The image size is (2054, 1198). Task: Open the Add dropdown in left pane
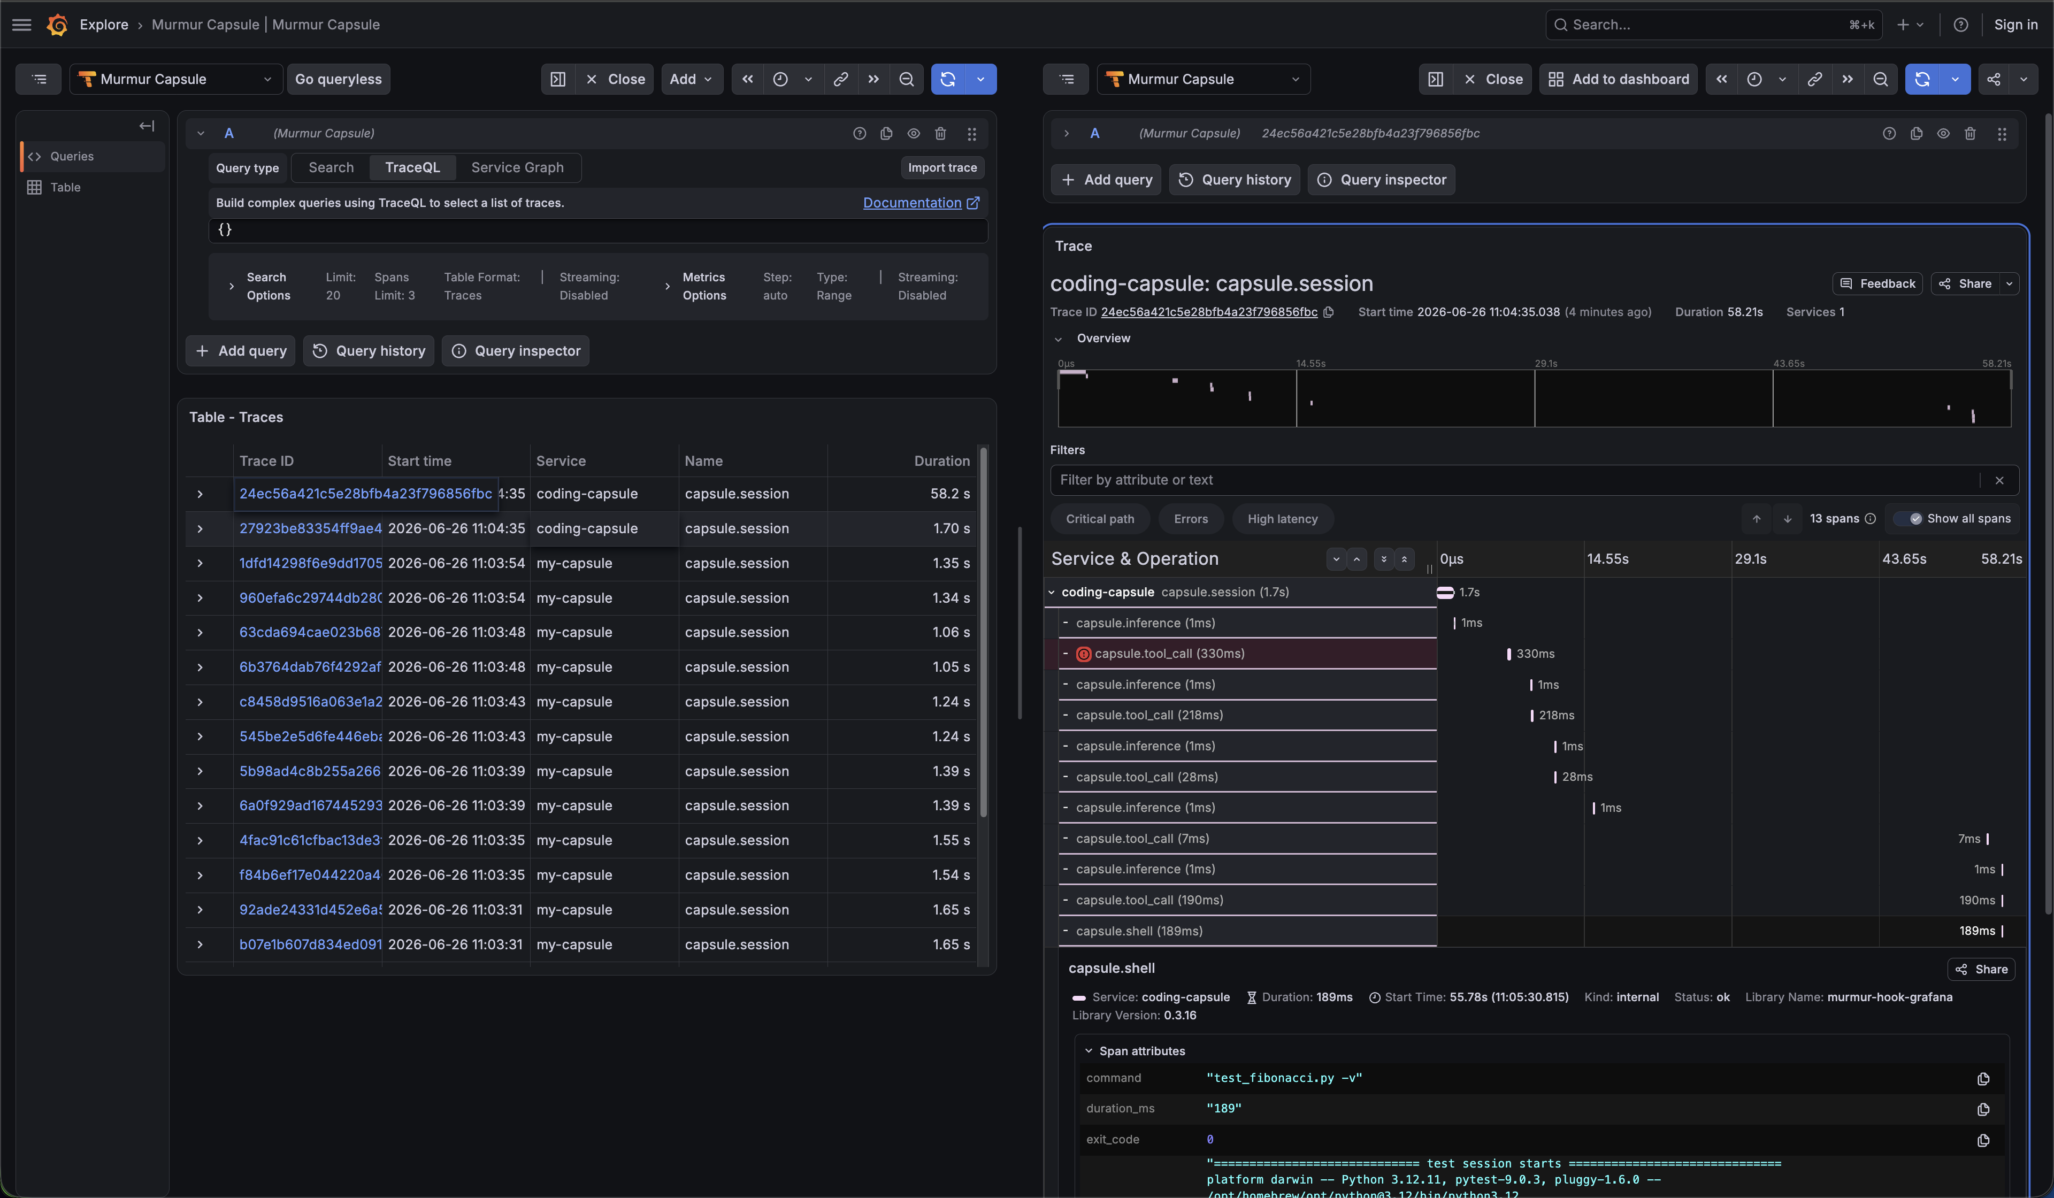pyautogui.click(x=691, y=79)
